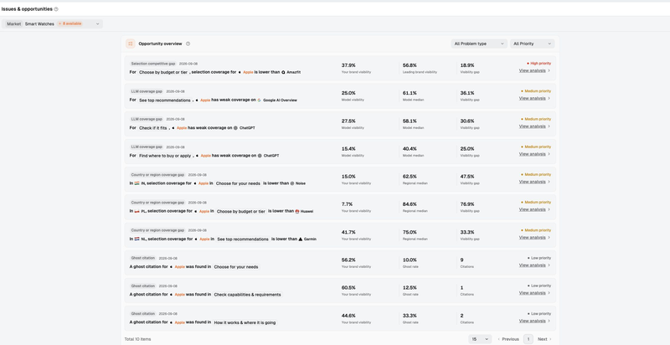670x345 pixels.
Task: View analysis for Google AI Overview coverage
Action: pyautogui.click(x=534, y=98)
